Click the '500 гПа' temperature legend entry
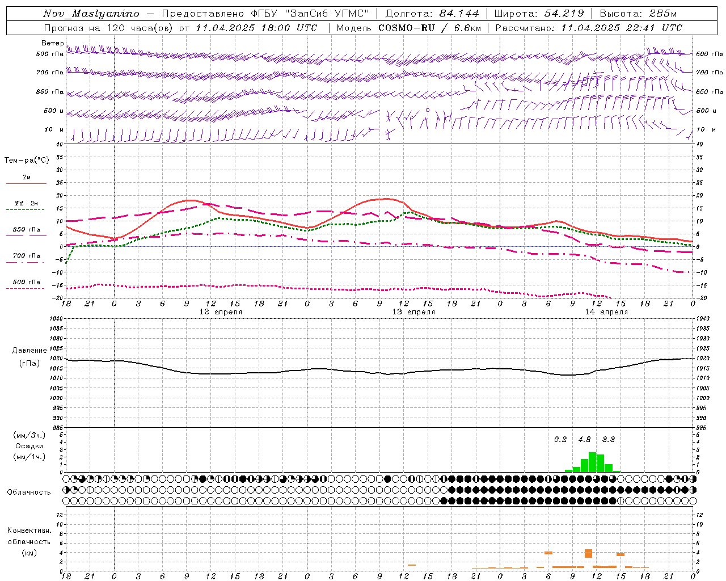Image resolution: width=726 pixels, height=581 pixels. tap(27, 282)
